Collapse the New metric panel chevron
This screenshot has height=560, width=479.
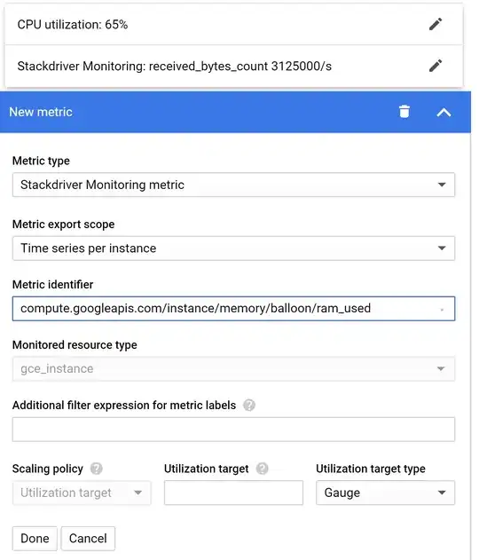coord(444,113)
